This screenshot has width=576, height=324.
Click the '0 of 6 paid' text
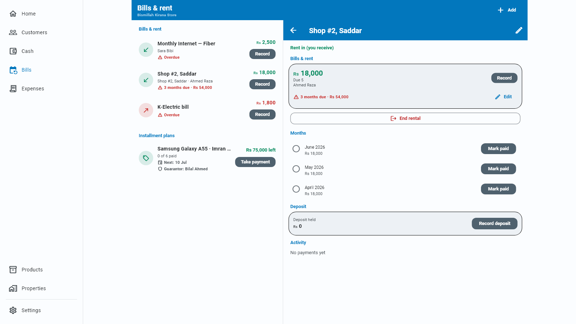tap(167, 156)
